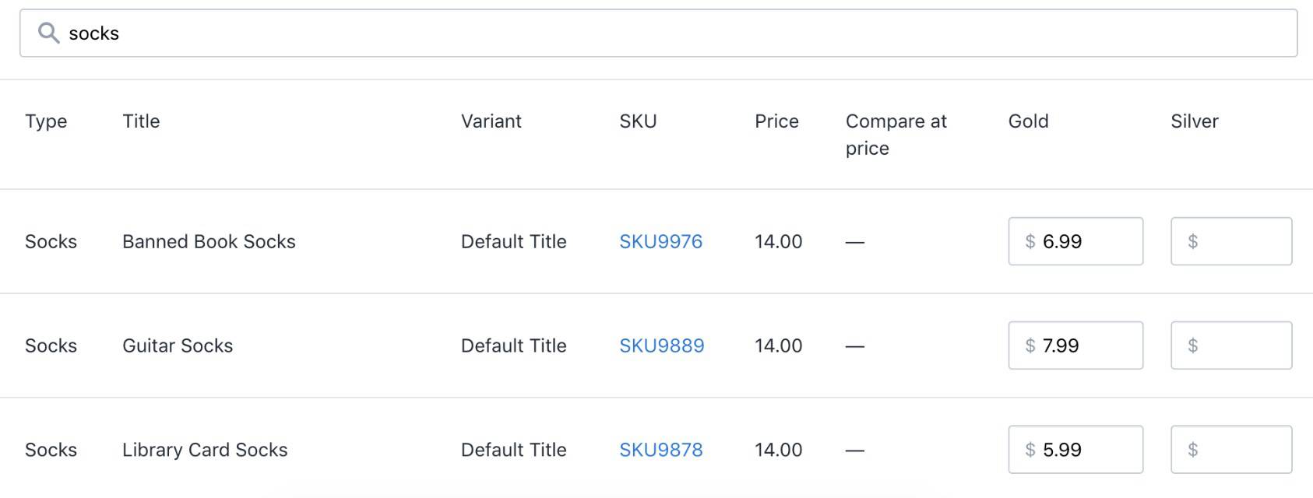Viewport: 1313px width, 498px height.
Task: Open the SKU9878 link
Action: 660,450
